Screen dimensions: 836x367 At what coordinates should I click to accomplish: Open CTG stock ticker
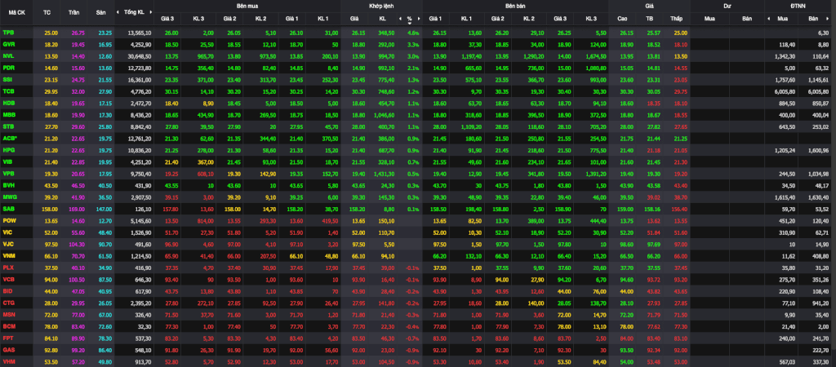click(x=8, y=302)
